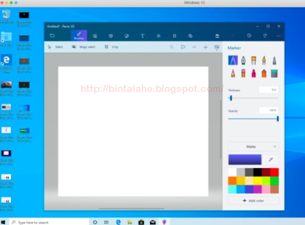Open the Matte material dropdown
Screen dimensions: 305x225
pos(253,146)
